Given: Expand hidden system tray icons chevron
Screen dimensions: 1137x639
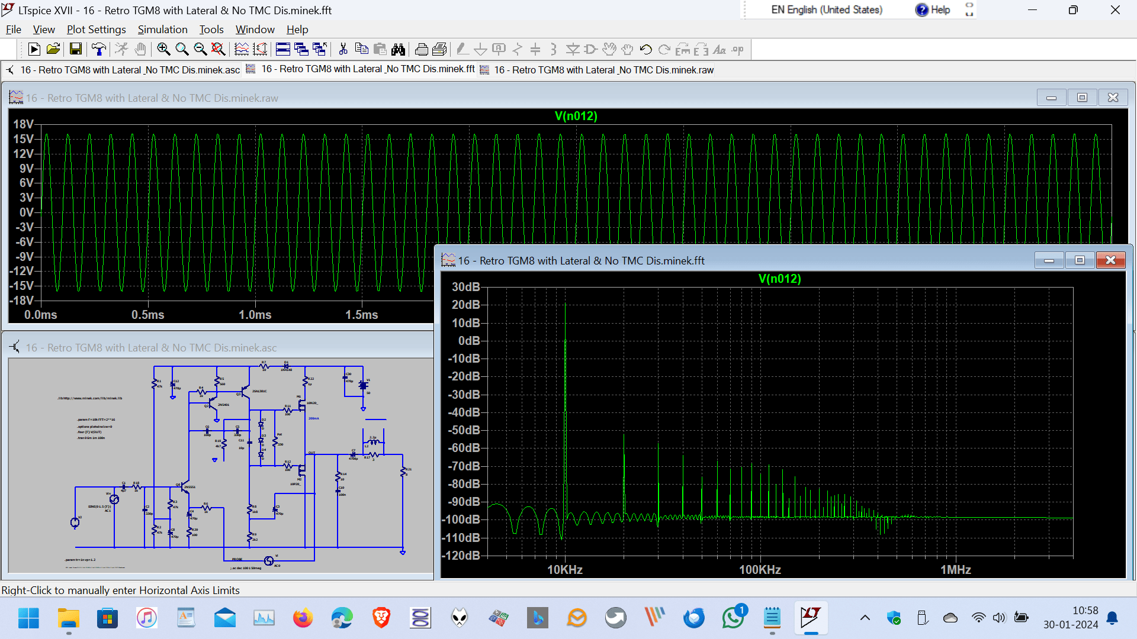Looking at the screenshot, I should click(865, 618).
